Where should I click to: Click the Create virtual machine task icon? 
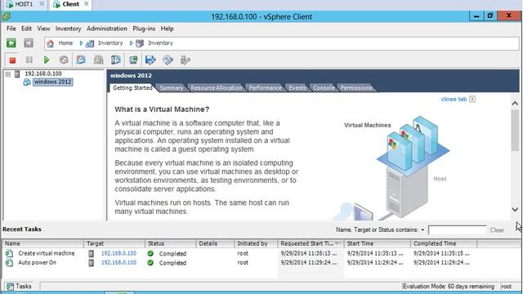point(9,253)
